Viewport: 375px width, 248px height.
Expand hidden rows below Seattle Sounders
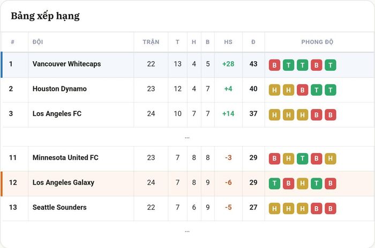(x=187, y=231)
